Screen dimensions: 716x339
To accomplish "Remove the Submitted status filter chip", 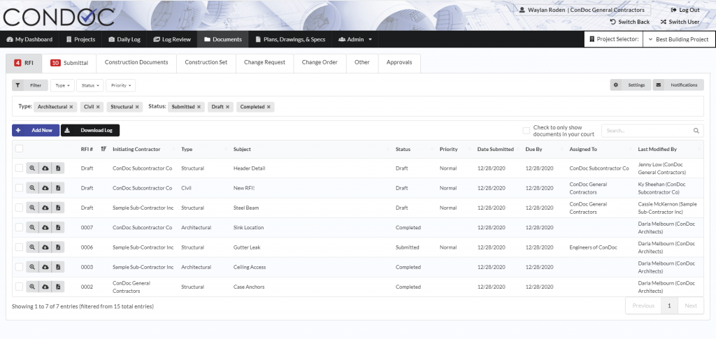I will click(199, 107).
